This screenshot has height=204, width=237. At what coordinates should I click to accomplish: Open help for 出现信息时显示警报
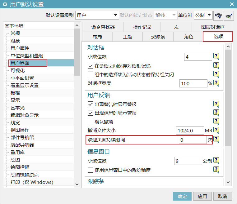tap(216, 113)
